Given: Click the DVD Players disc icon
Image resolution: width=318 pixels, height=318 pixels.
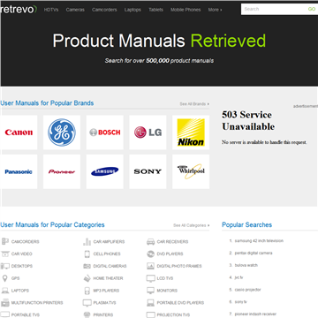Looking at the screenshot, I should click(x=150, y=254).
